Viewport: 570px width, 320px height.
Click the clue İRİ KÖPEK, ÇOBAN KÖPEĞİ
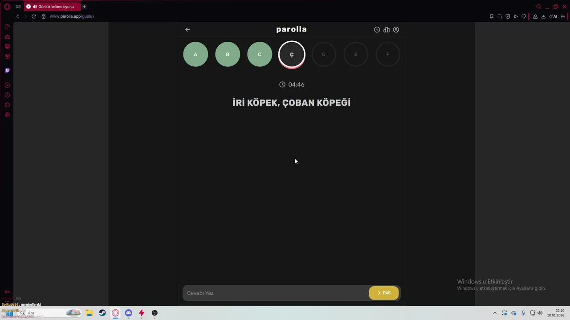pos(292,103)
